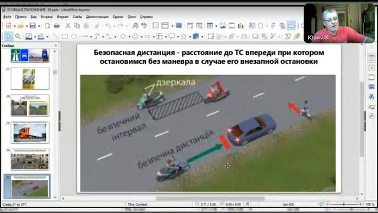Select the Rectangle shape tool

pyautogui.click(x=64, y=37)
